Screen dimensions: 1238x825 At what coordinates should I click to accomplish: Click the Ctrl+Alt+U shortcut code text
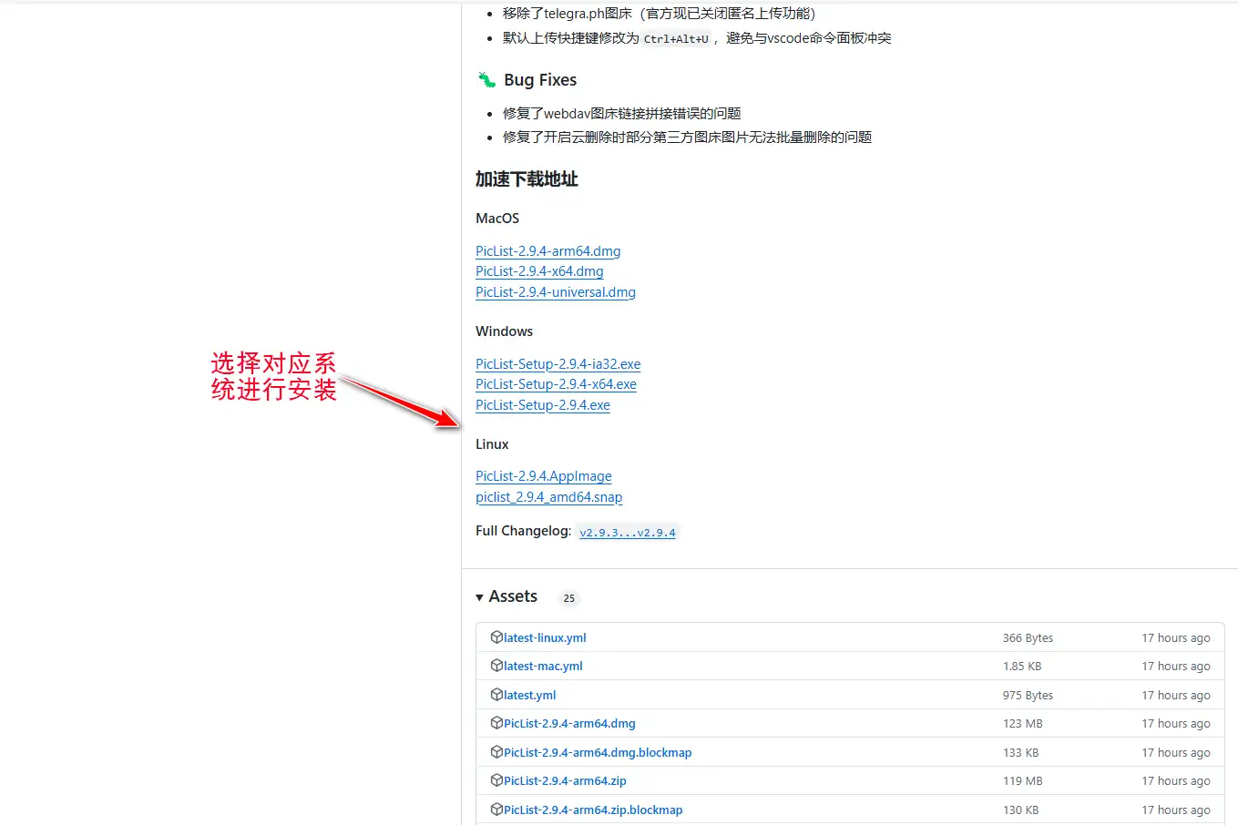676,39
